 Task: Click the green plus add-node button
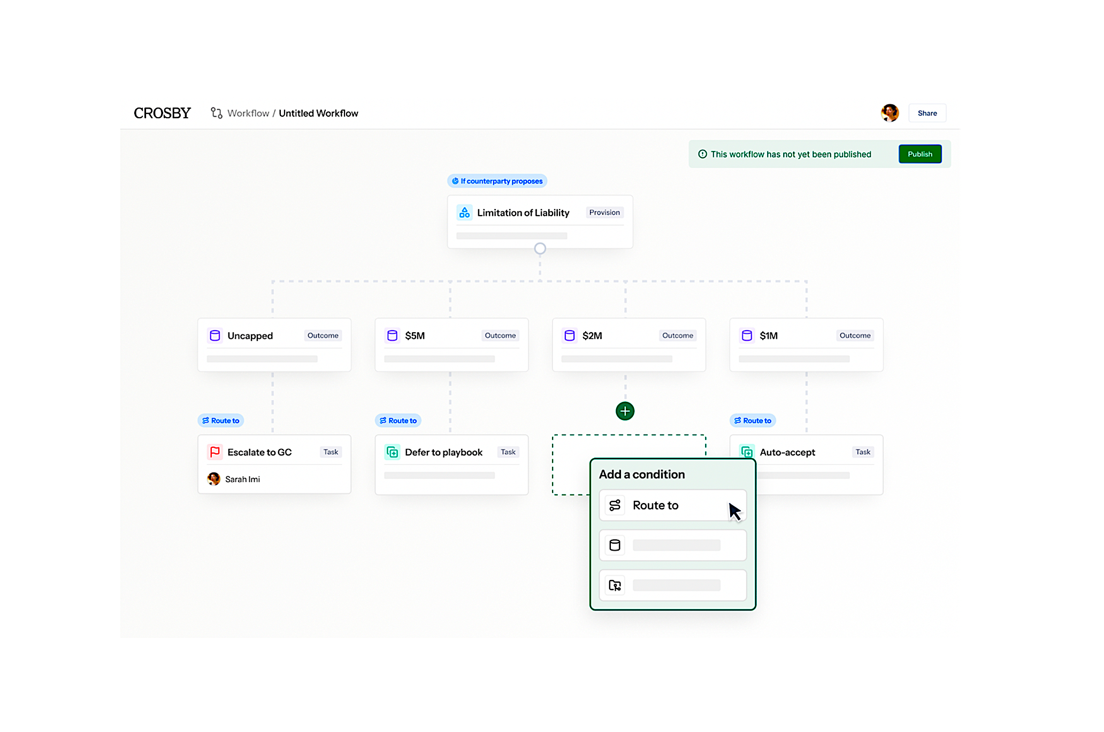(x=625, y=411)
